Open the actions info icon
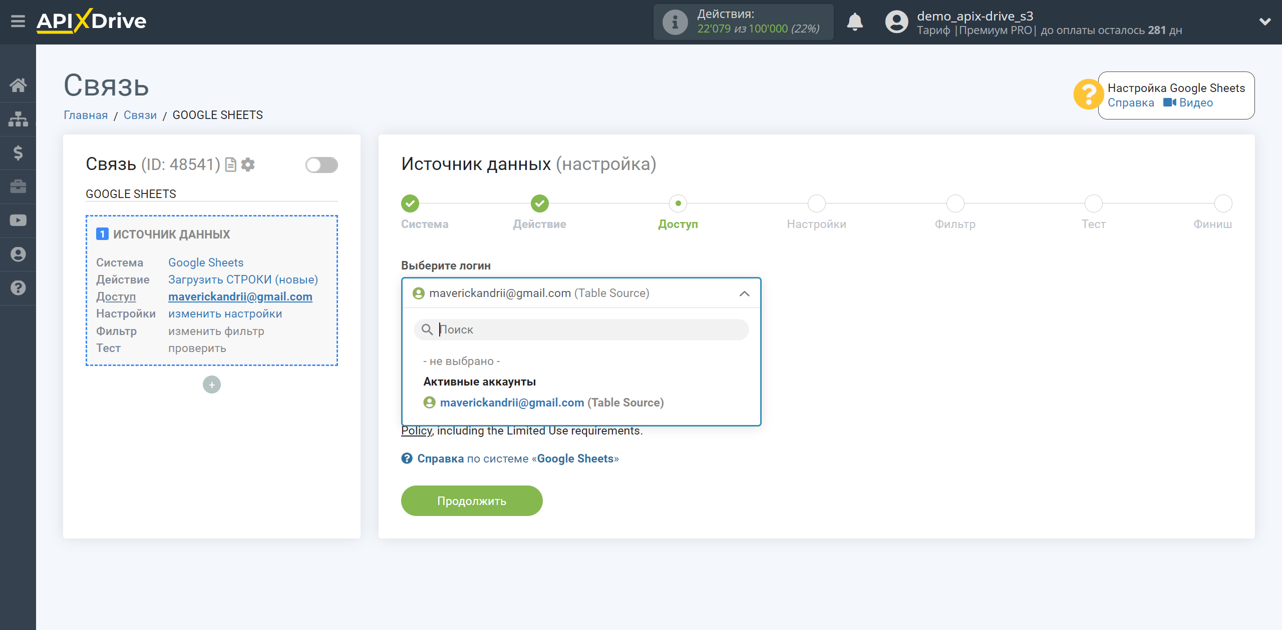This screenshot has width=1282, height=630. [675, 22]
